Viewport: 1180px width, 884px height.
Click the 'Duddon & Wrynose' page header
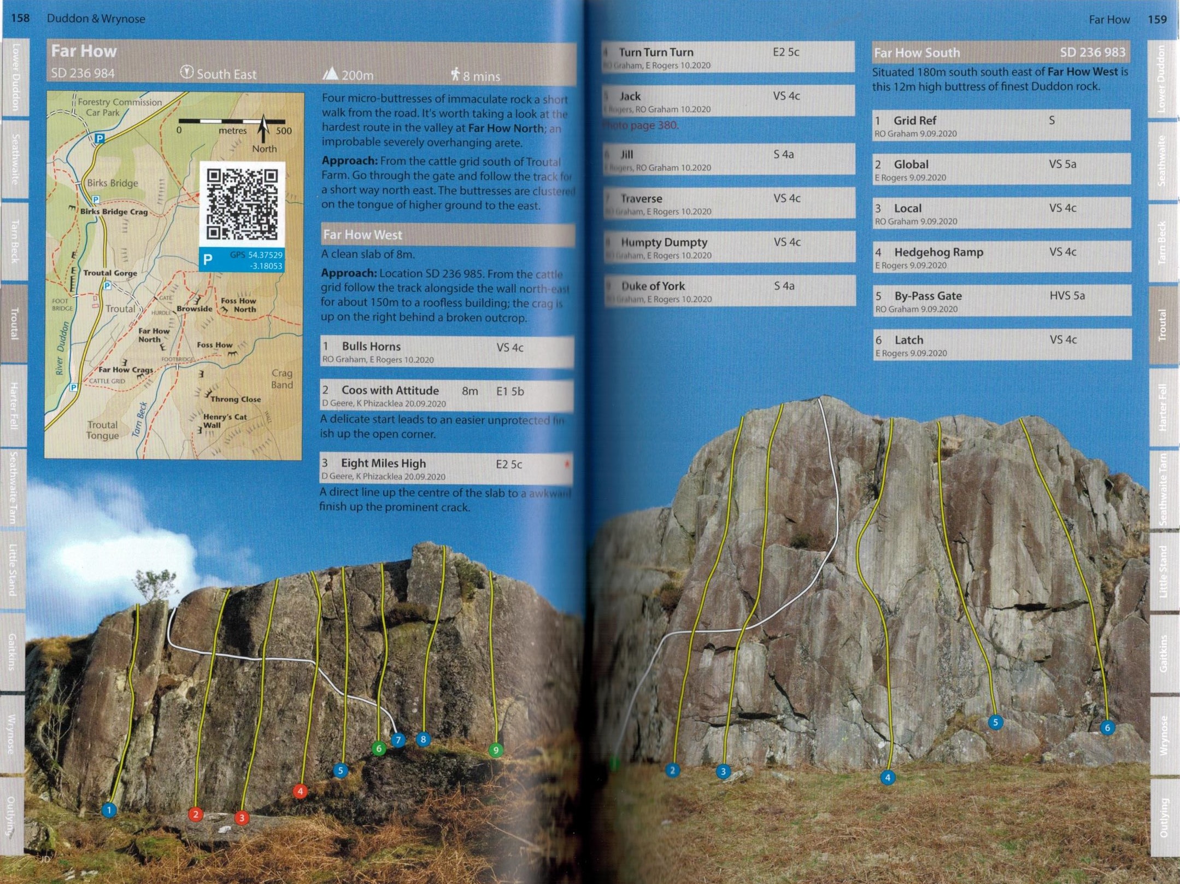click(96, 19)
